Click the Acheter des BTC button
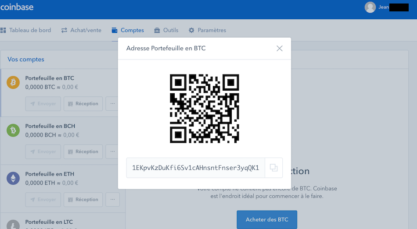 (x=267, y=220)
